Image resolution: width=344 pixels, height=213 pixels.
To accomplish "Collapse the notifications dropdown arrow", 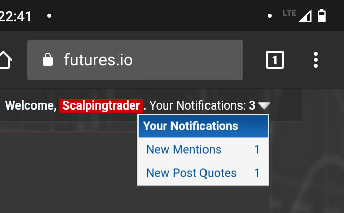I will pos(264,105).
